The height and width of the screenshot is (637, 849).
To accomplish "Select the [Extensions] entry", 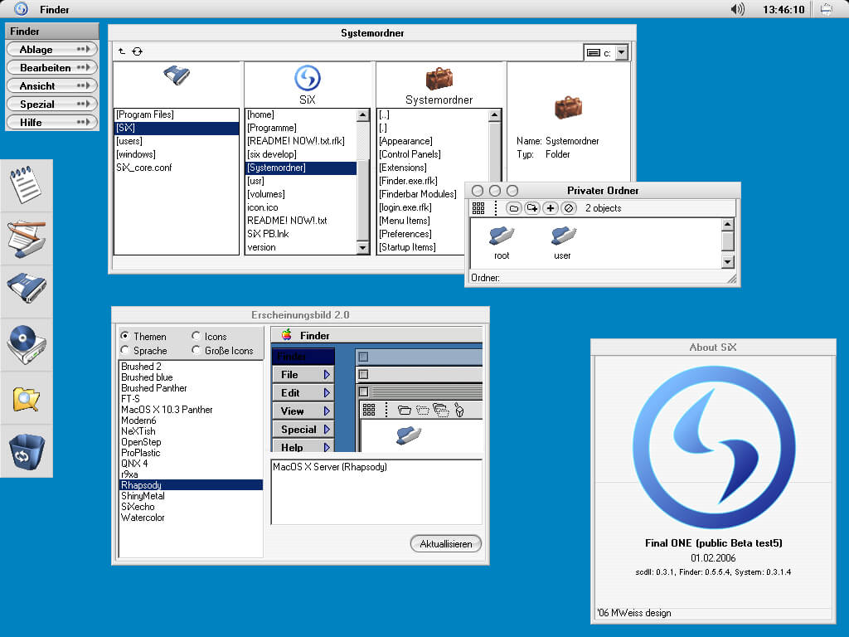I will pos(433,168).
